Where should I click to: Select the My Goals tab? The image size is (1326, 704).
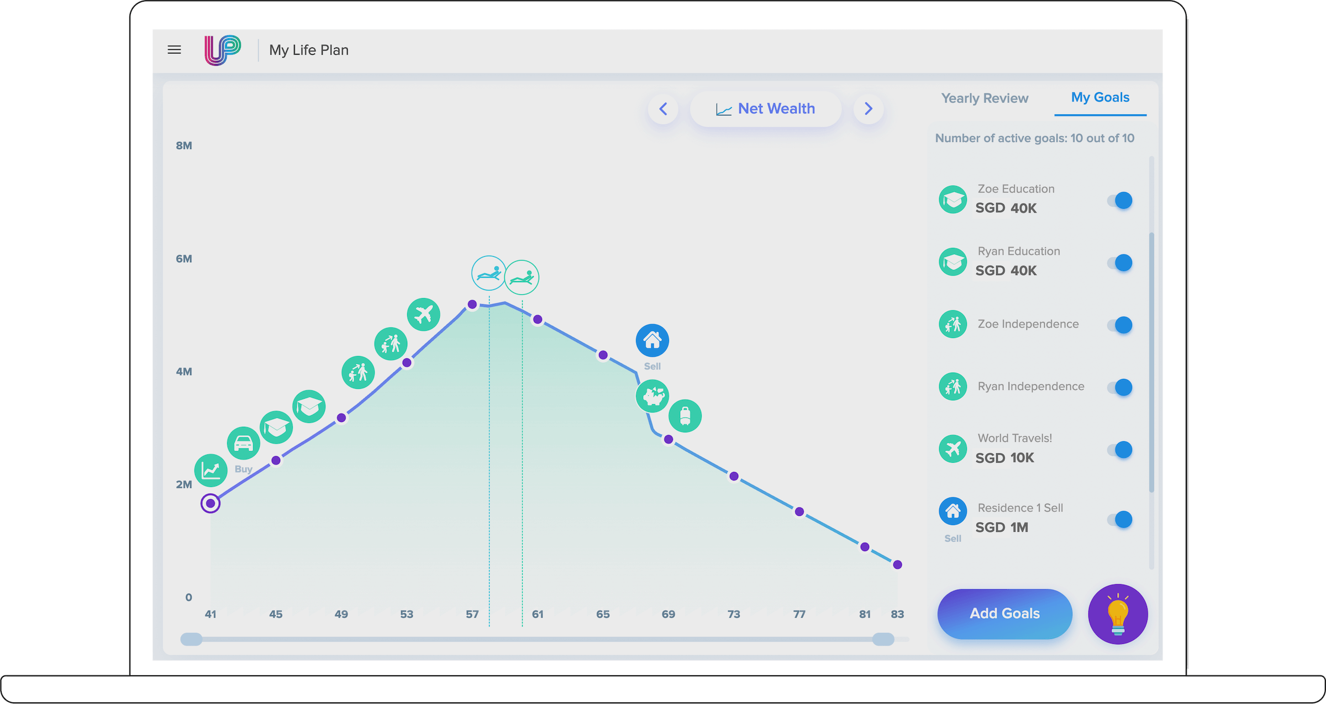pos(1100,98)
